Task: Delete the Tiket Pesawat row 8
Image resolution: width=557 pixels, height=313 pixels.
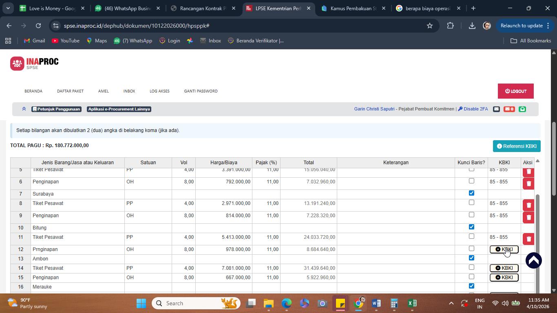Action: [528, 205]
